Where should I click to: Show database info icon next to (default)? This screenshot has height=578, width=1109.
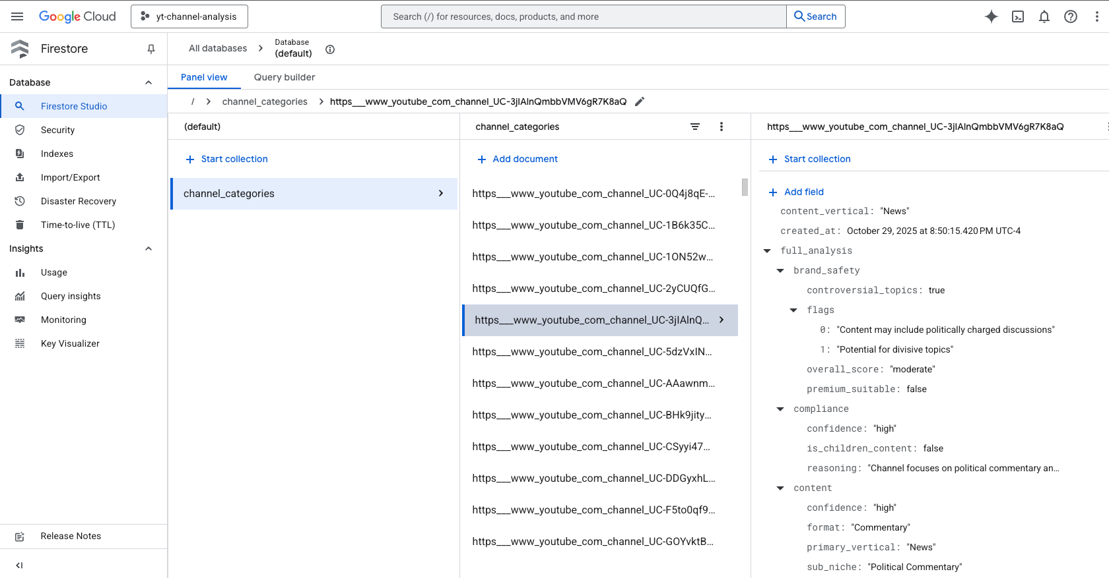330,49
